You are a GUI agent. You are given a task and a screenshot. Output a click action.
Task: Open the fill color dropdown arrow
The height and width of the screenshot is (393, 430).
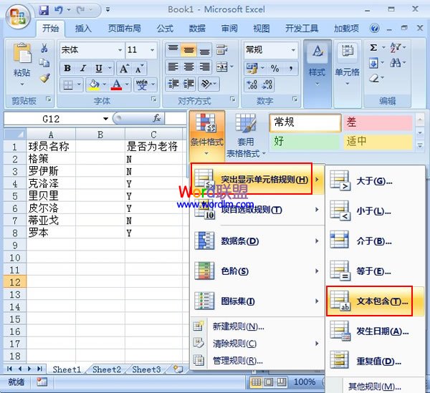(x=105, y=84)
